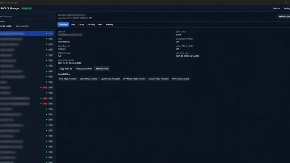Click the 'active' zone status value
The image size is (290, 163).
click(x=178, y=35)
